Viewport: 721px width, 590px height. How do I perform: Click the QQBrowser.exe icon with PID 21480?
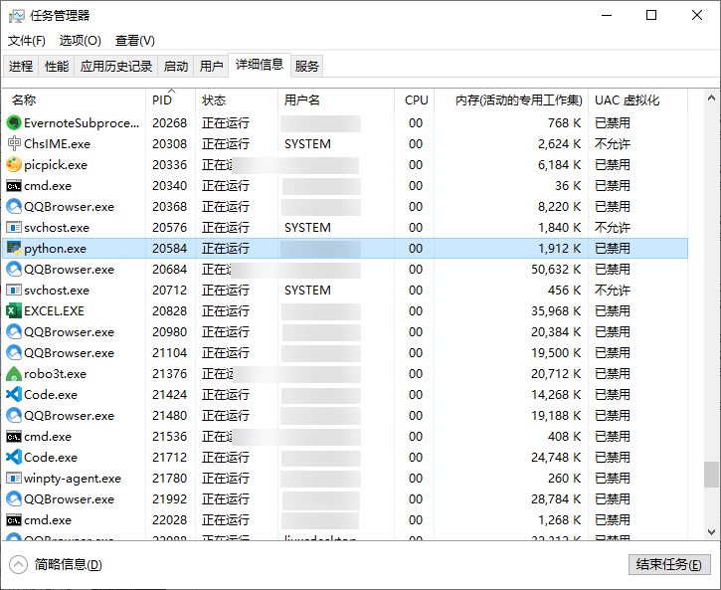click(14, 416)
